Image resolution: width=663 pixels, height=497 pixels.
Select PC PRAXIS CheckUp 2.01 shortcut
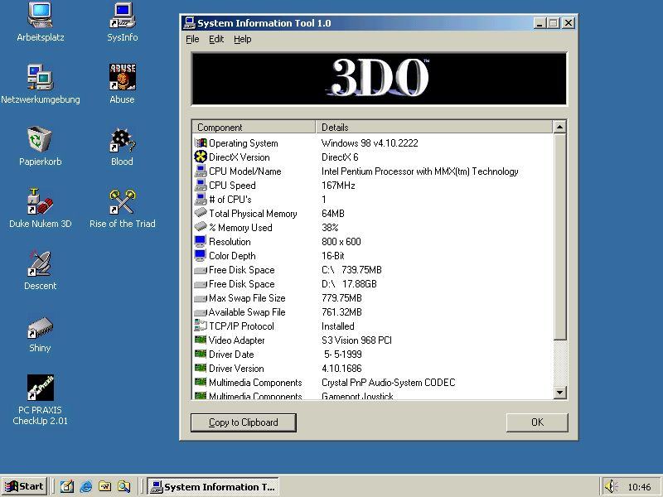[x=40, y=400]
